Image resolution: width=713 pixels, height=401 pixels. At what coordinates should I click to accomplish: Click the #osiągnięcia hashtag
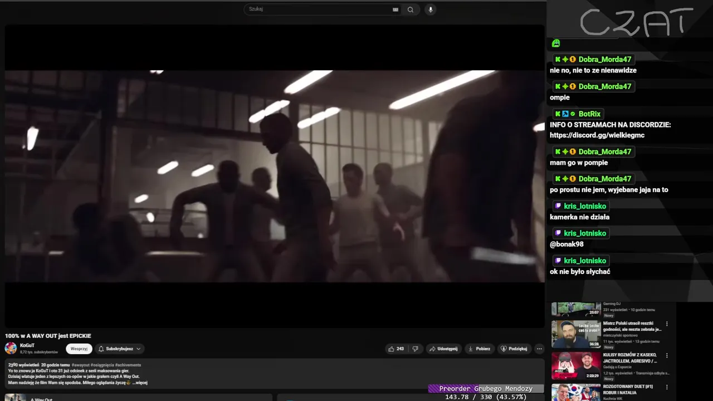pos(102,365)
